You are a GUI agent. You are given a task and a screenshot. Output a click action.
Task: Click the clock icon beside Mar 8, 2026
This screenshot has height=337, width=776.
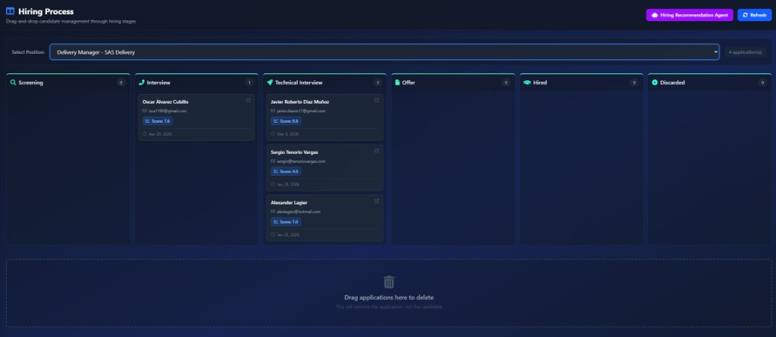pyautogui.click(x=273, y=134)
